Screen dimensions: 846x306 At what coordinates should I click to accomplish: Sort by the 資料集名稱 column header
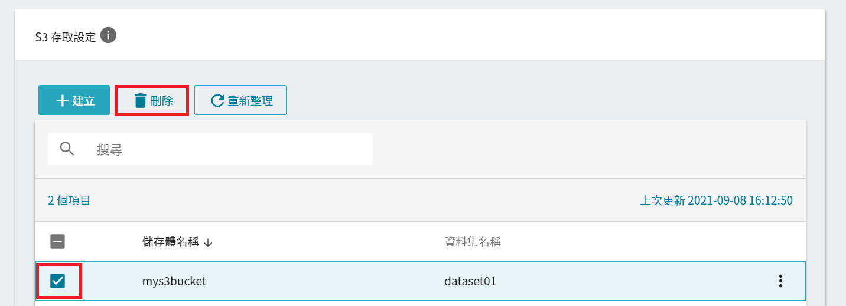[x=473, y=242]
